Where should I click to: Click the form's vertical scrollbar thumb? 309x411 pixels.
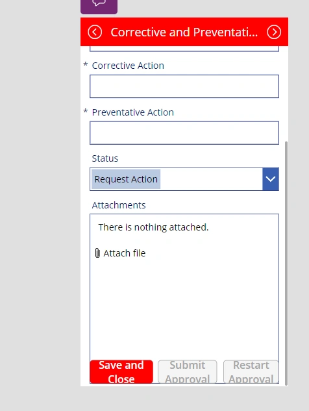coord(286,263)
